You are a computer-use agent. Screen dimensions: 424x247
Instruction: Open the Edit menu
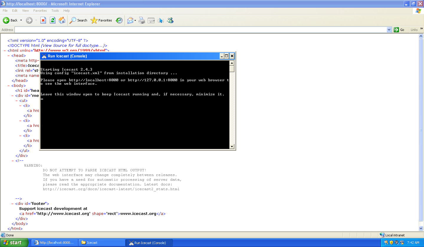(15, 11)
